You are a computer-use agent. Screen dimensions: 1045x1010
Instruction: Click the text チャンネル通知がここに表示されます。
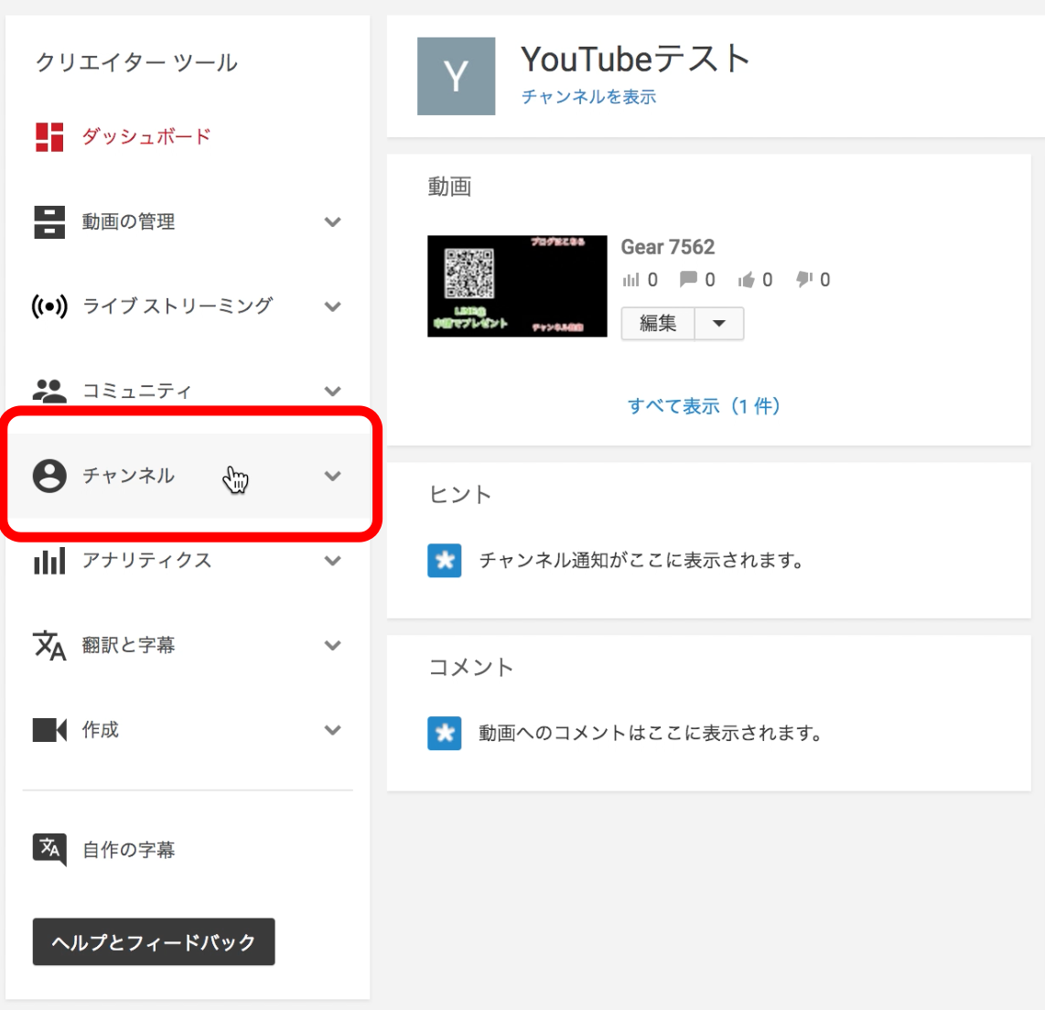tap(641, 560)
